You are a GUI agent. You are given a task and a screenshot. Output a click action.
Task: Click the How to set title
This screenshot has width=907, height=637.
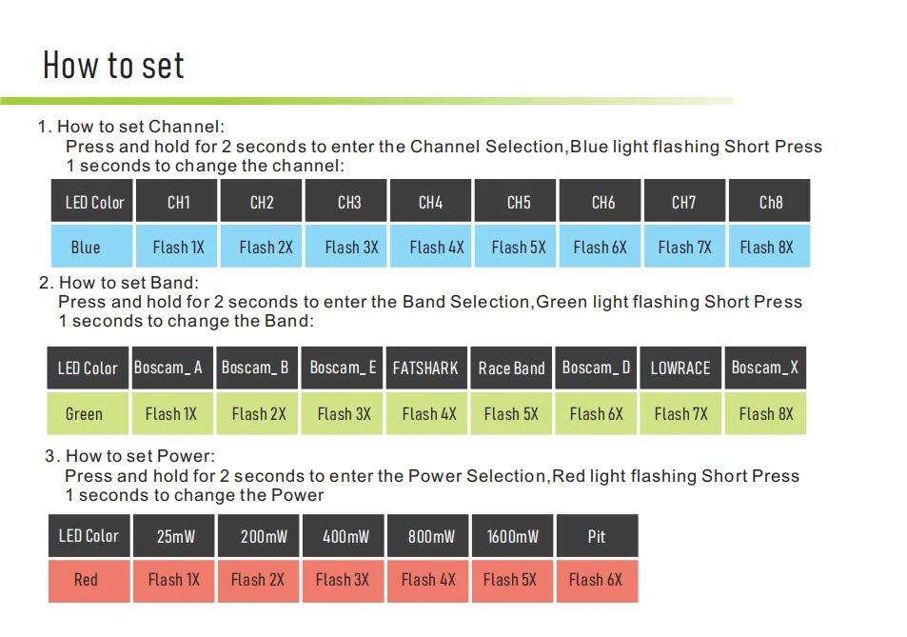click(113, 64)
